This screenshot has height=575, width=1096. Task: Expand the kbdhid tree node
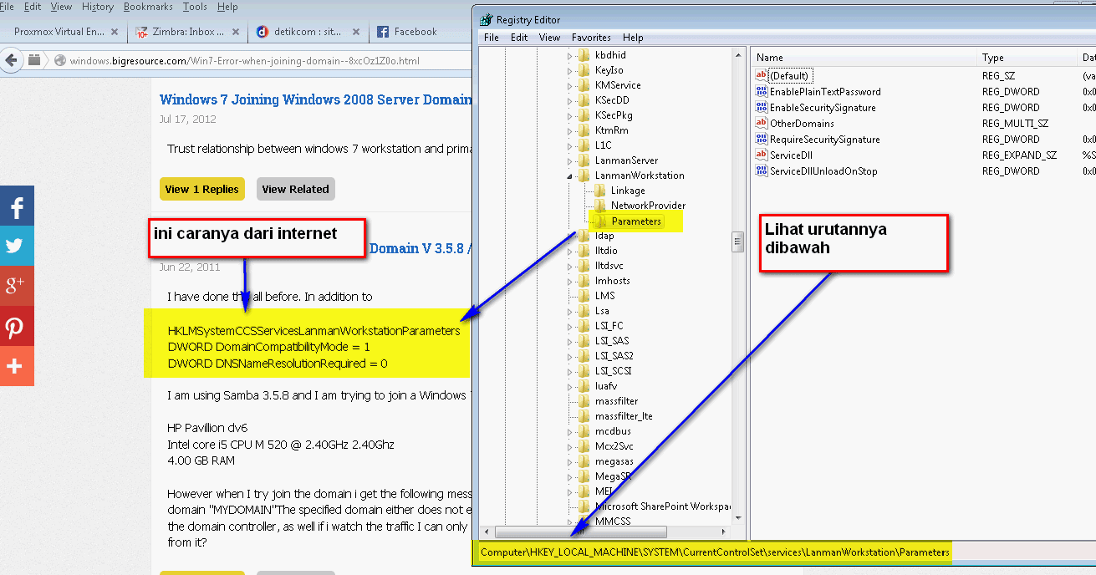click(570, 55)
